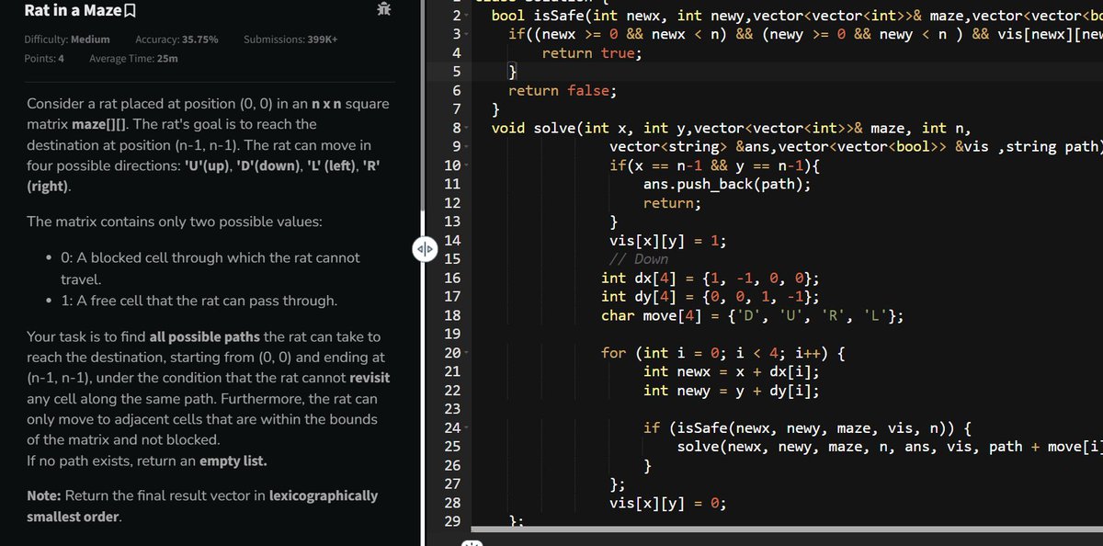Click the 'Difficulty: Medium' label
Viewport: 1103px width, 546px height.
[67, 40]
